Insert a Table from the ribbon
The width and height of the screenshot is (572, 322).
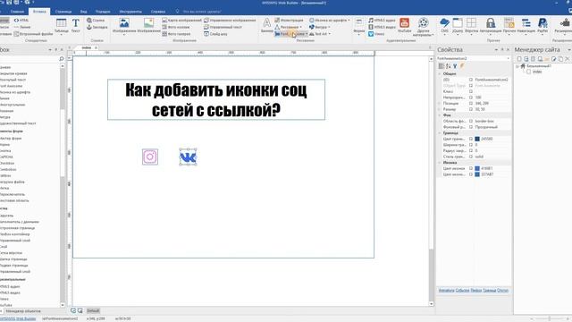click(61, 26)
